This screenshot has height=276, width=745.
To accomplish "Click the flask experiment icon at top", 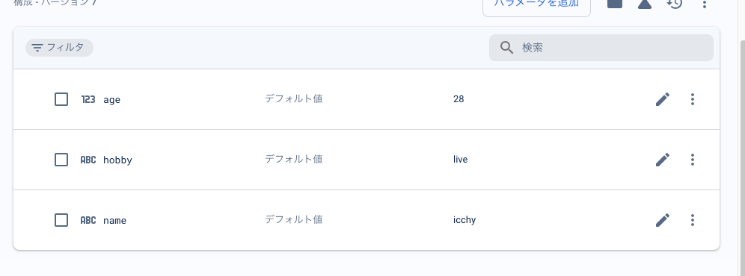I will (644, 4).
